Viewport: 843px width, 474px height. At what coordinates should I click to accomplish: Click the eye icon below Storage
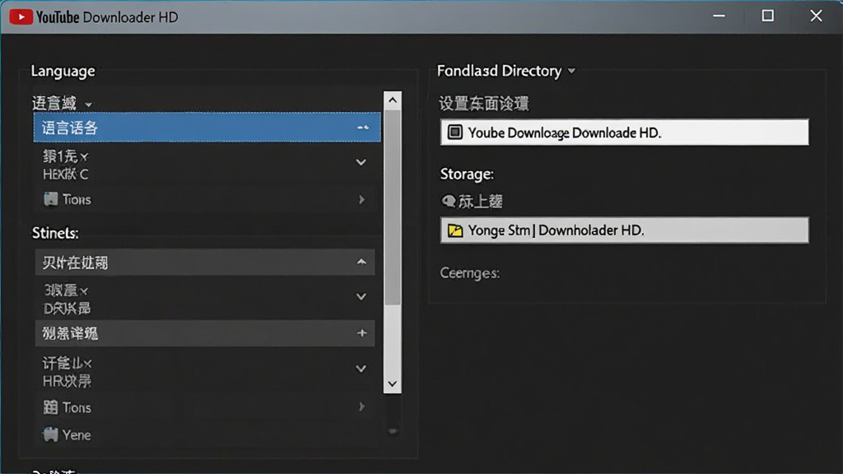point(448,201)
